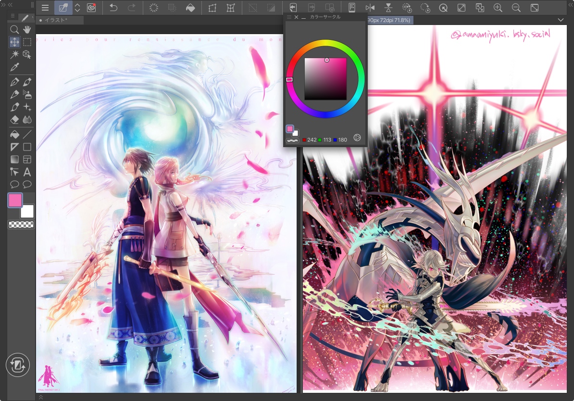This screenshot has height=401, width=574.
Task: Select the transparent color checkered swatch
Action: click(x=21, y=224)
